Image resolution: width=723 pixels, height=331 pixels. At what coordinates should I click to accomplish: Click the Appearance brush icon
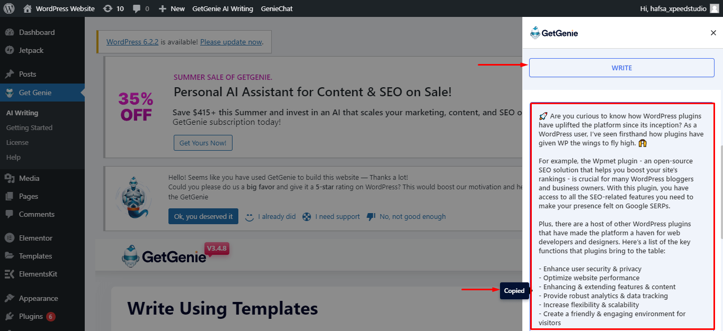(10, 298)
